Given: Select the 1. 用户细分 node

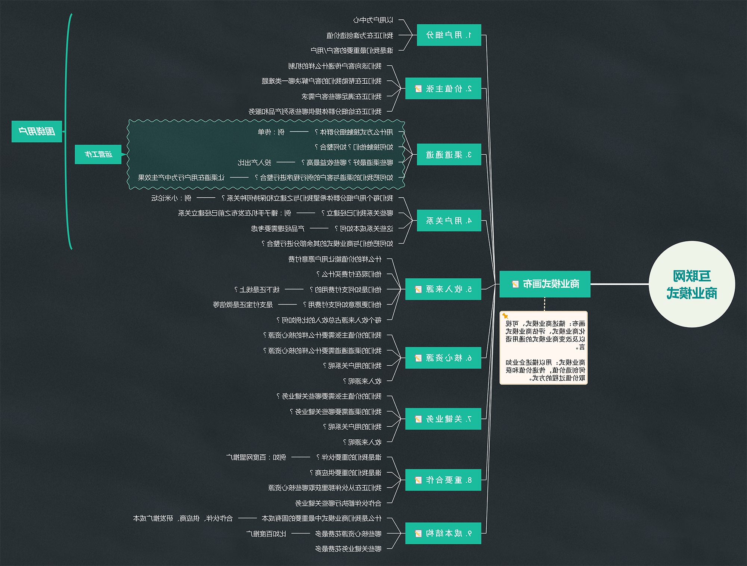Looking at the screenshot, I should [449, 35].
